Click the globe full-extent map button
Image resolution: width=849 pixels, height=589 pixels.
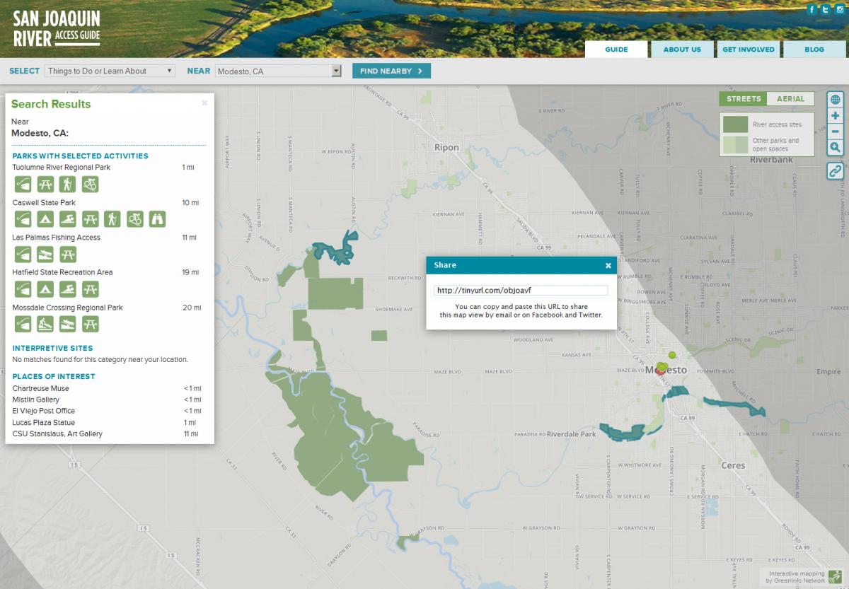pyautogui.click(x=836, y=100)
